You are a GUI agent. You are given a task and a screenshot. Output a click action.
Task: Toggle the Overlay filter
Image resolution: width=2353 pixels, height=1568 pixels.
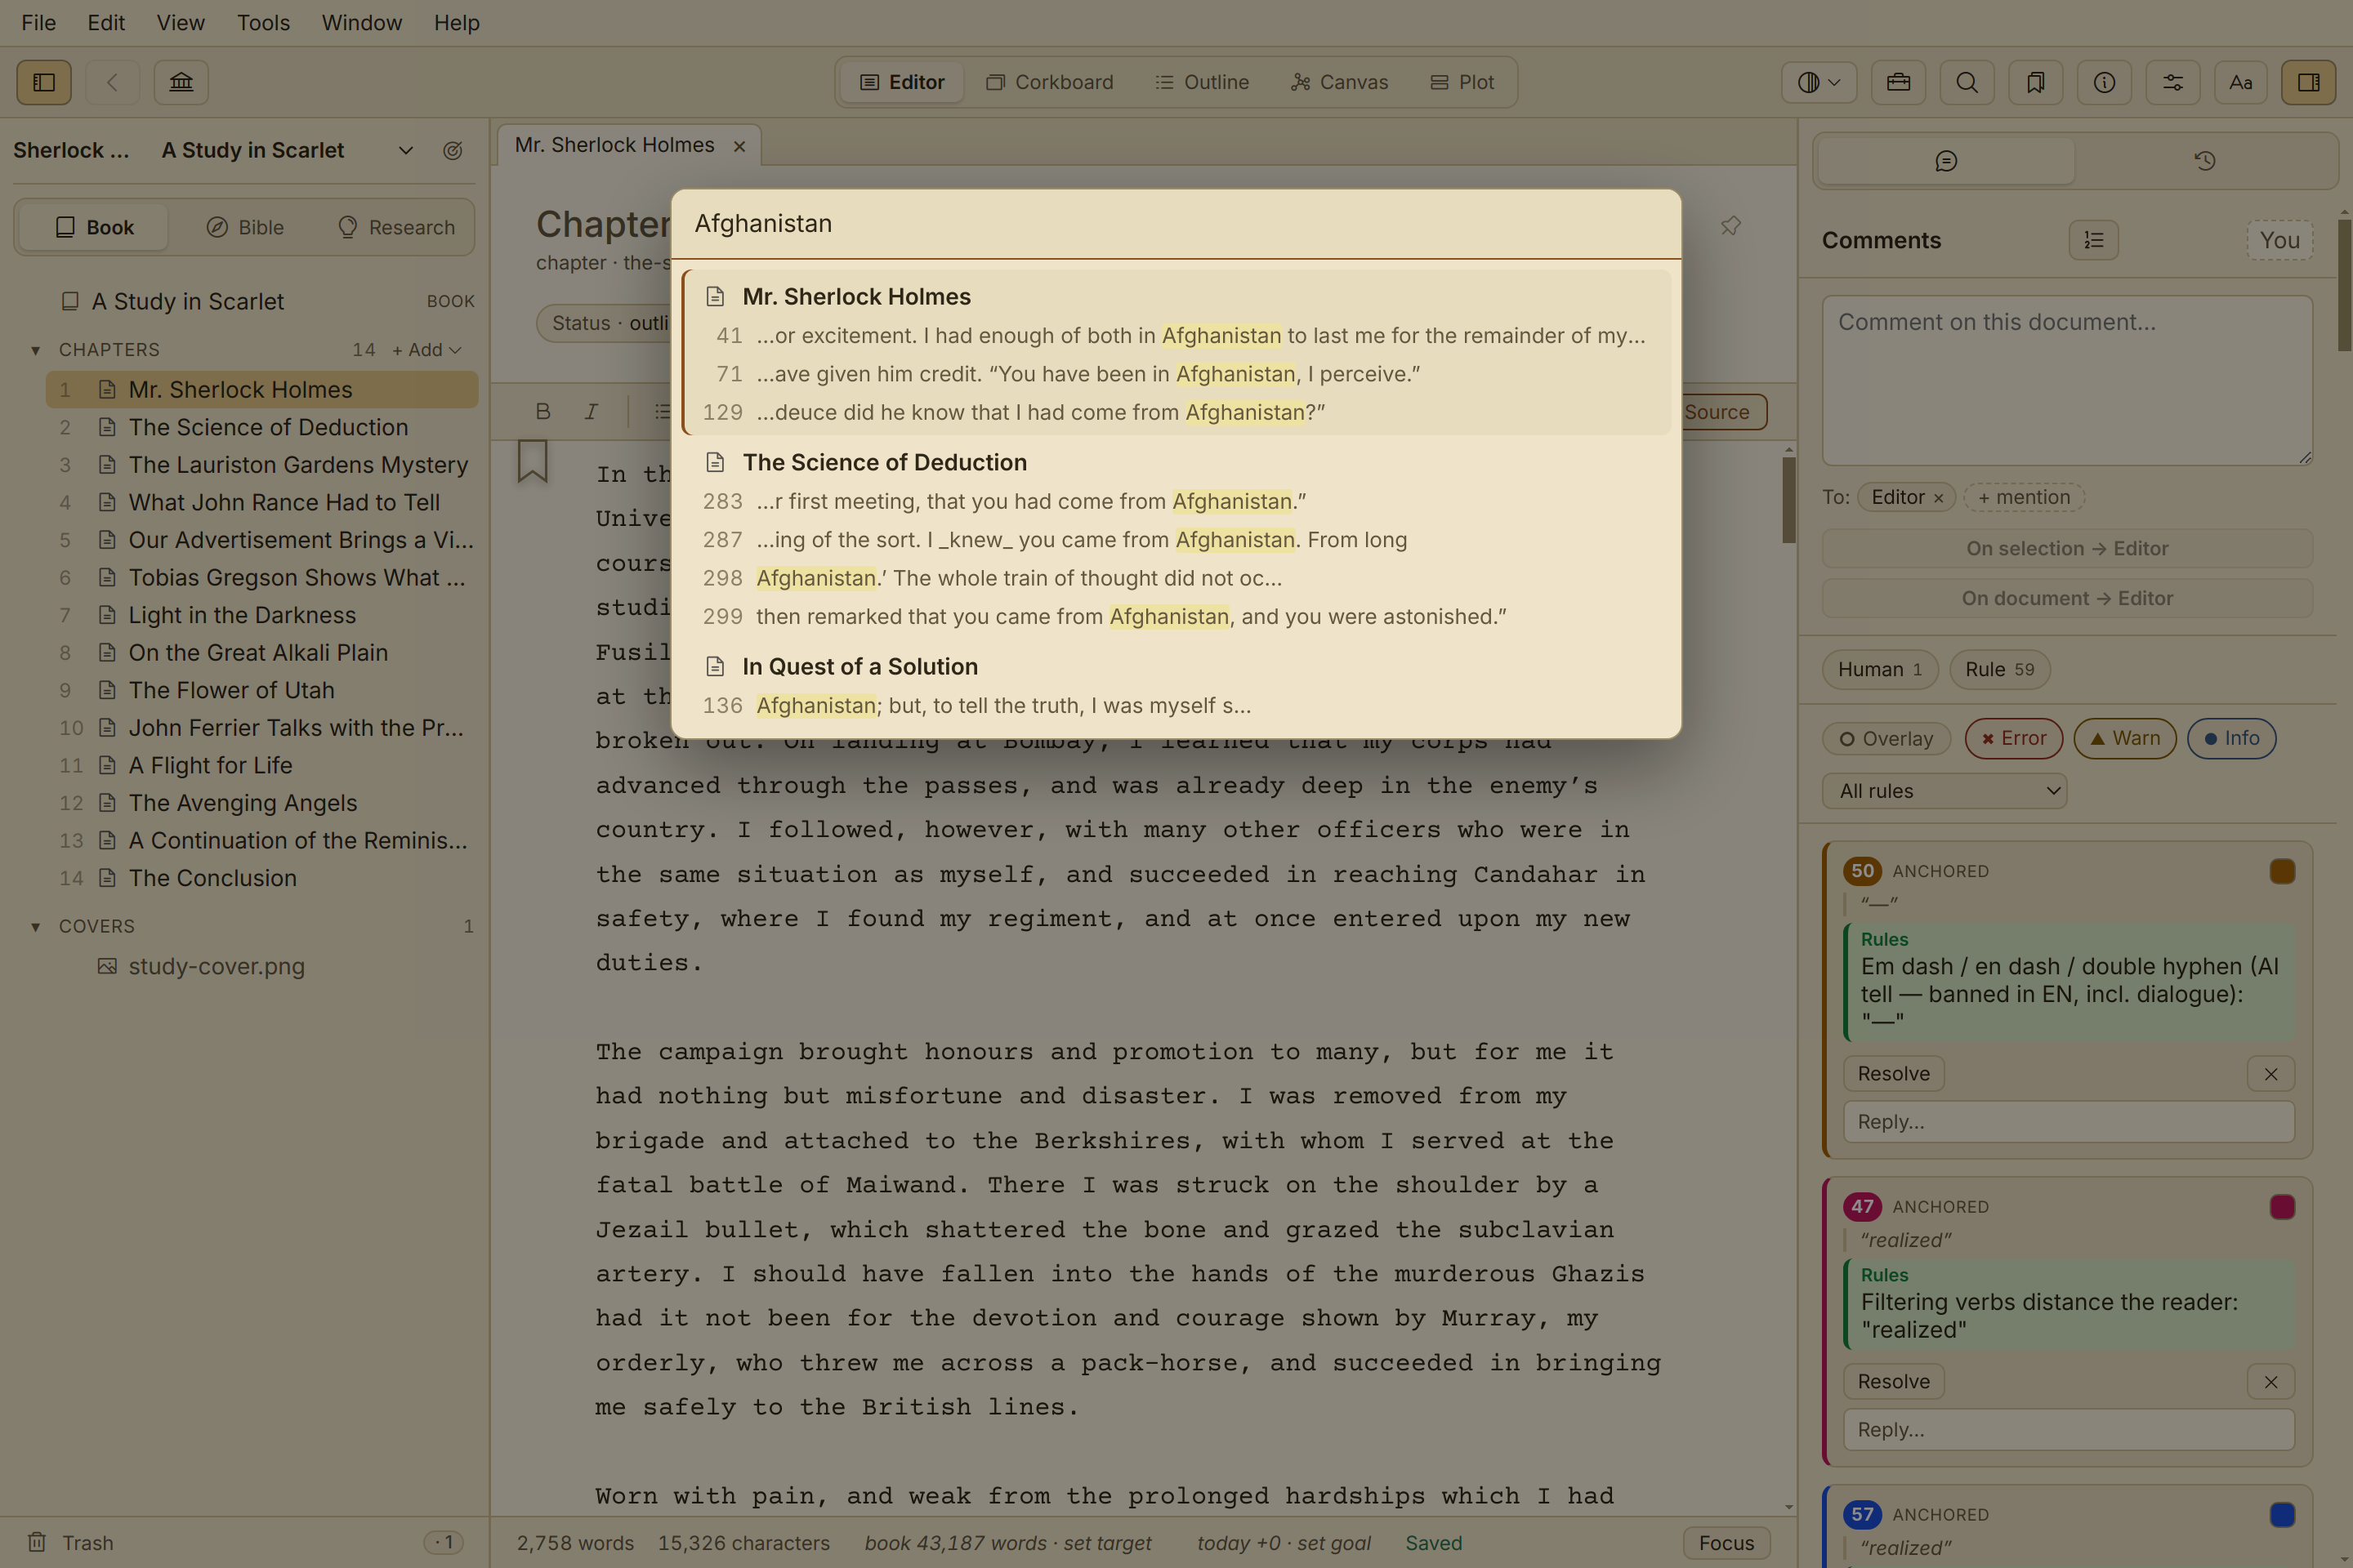1886,738
